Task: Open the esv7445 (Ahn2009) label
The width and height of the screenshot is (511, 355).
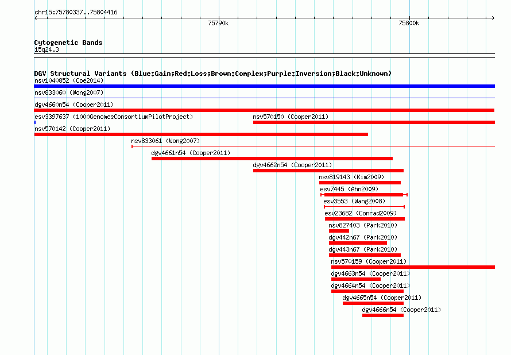Action: click(349, 189)
